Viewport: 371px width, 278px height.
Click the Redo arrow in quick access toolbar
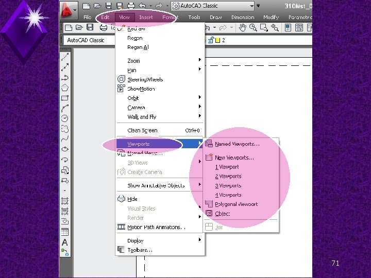tap(159, 6)
